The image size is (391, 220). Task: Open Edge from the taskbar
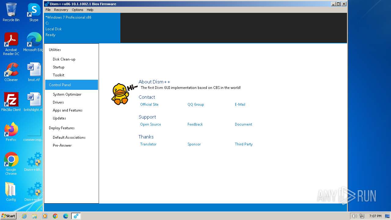click(66, 216)
